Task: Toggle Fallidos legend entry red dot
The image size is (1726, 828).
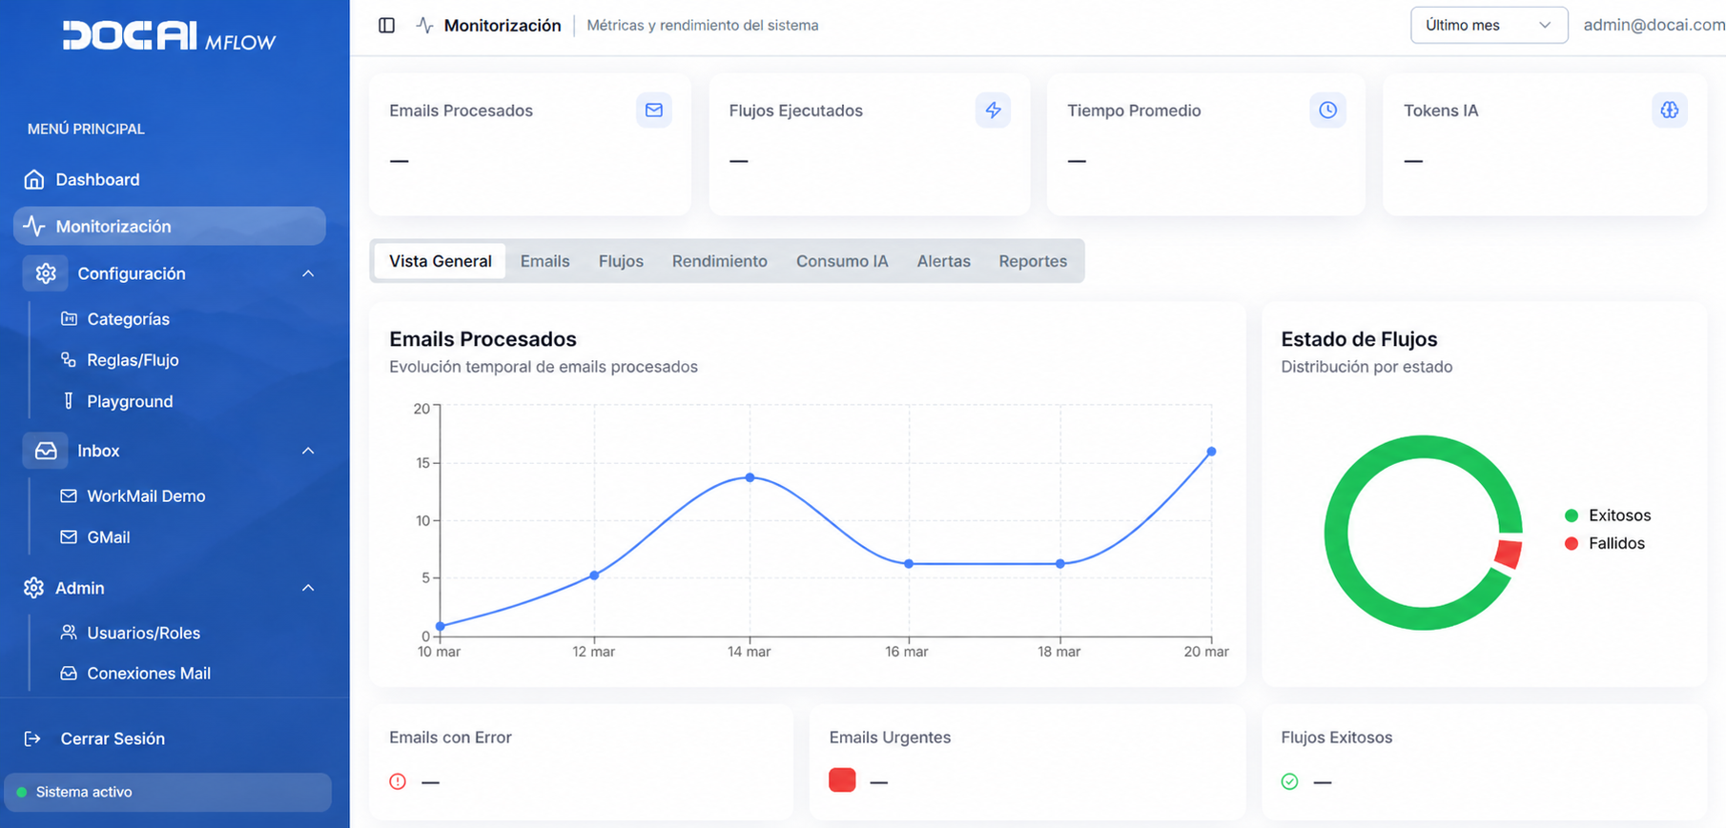Action: 1572,543
